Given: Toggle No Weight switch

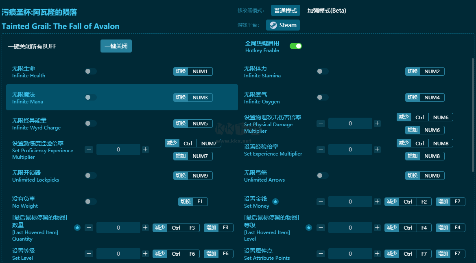Looking at the screenshot, I should (90, 202).
